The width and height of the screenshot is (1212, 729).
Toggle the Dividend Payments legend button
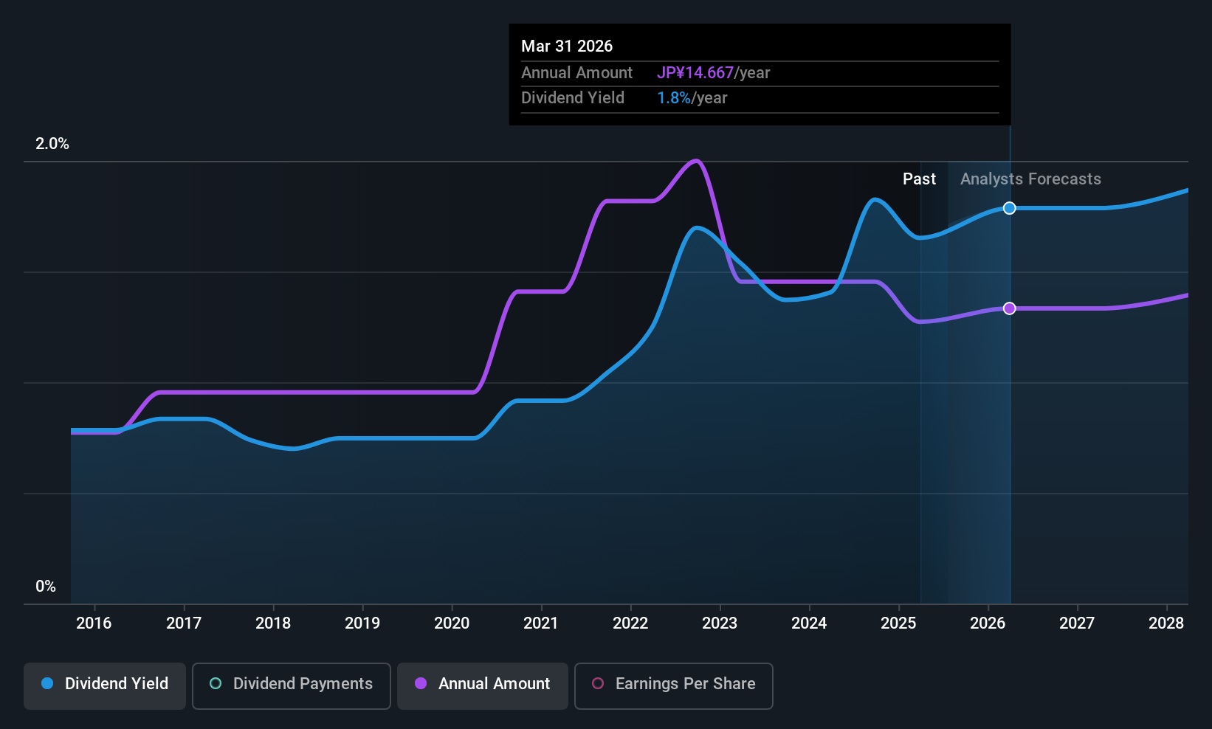[292, 686]
